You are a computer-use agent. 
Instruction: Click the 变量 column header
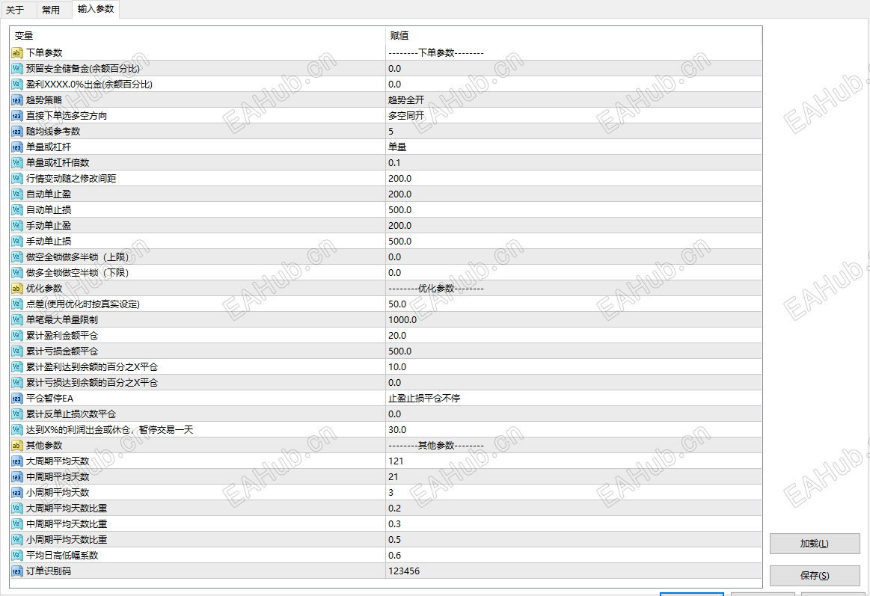tap(197, 35)
